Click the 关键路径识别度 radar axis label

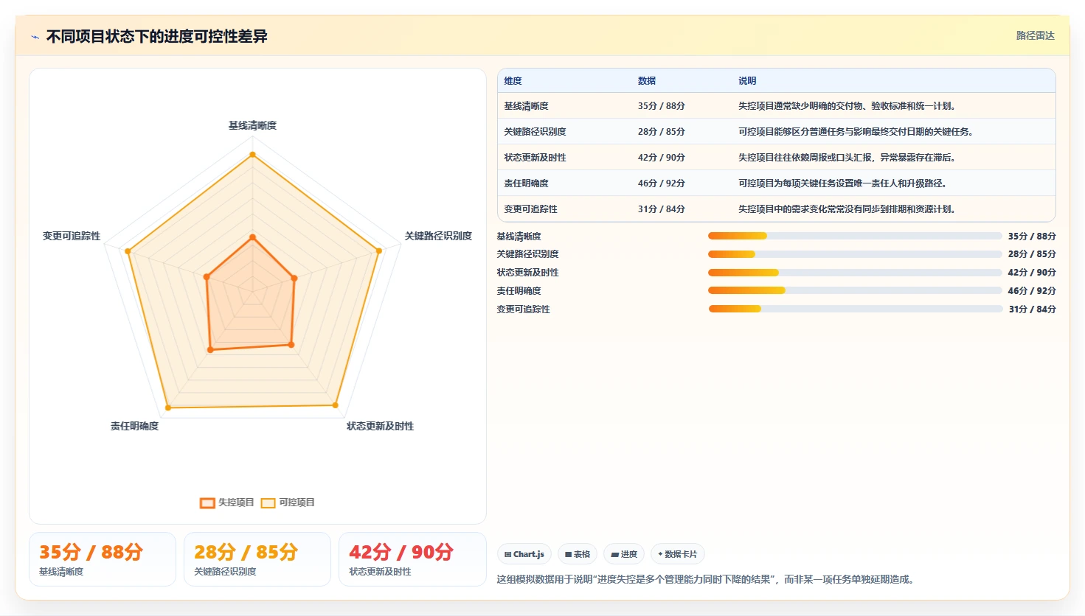(x=438, y=236)
